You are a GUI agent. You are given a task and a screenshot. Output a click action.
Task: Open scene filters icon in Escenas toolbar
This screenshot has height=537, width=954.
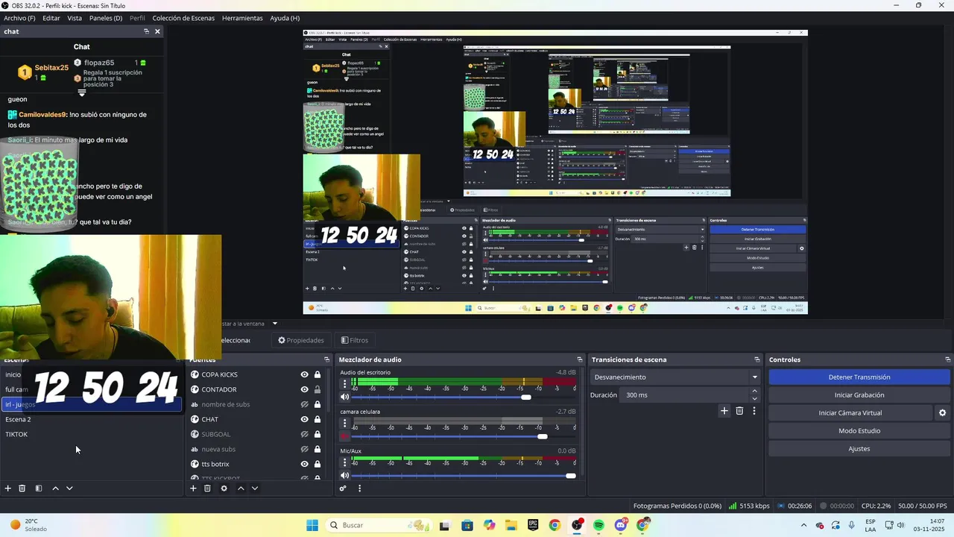point(39,489)
